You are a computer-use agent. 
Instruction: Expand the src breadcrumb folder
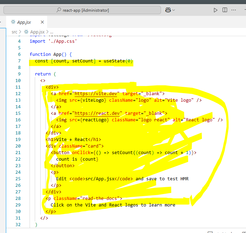point(14,32)
